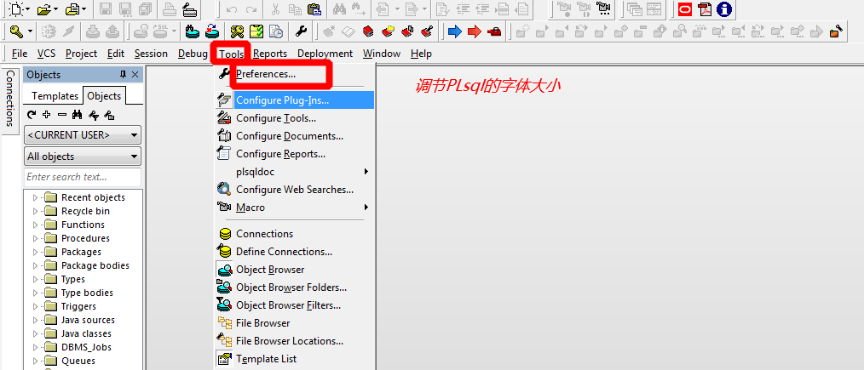
Task: Switch to the Templates tab
Action: [55, 95]
